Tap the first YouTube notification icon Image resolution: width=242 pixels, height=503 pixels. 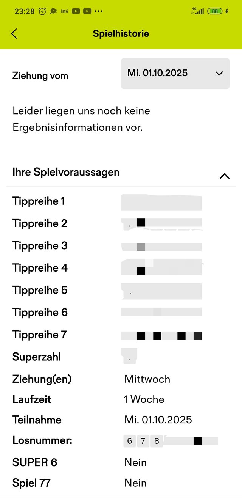click(76, 11)
